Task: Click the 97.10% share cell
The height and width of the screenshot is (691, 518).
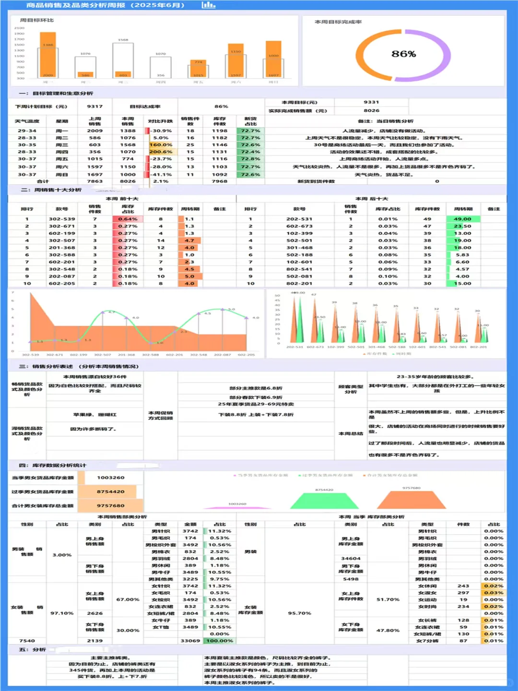Action: 62,613
